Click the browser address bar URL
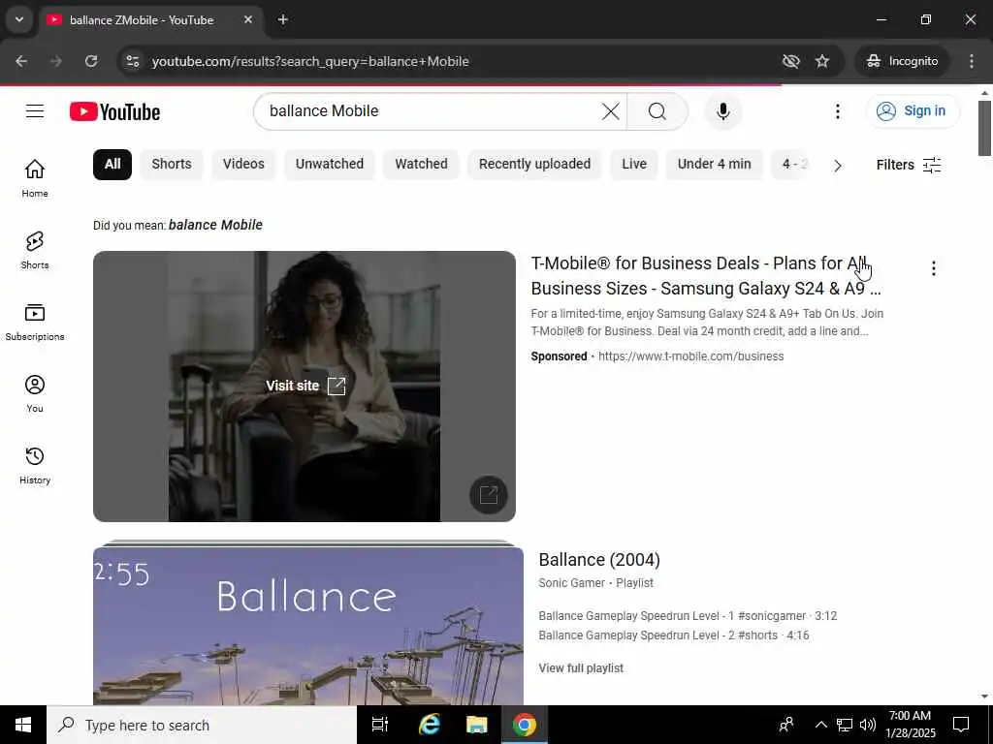The width and height of the screenshot is (993, 744). 310,61
